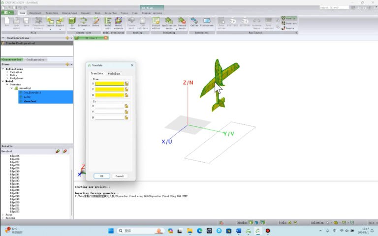The height and width of the screenshot is (236, 378).
Task: Close the Translate dialog
Action: pos(132,65)
